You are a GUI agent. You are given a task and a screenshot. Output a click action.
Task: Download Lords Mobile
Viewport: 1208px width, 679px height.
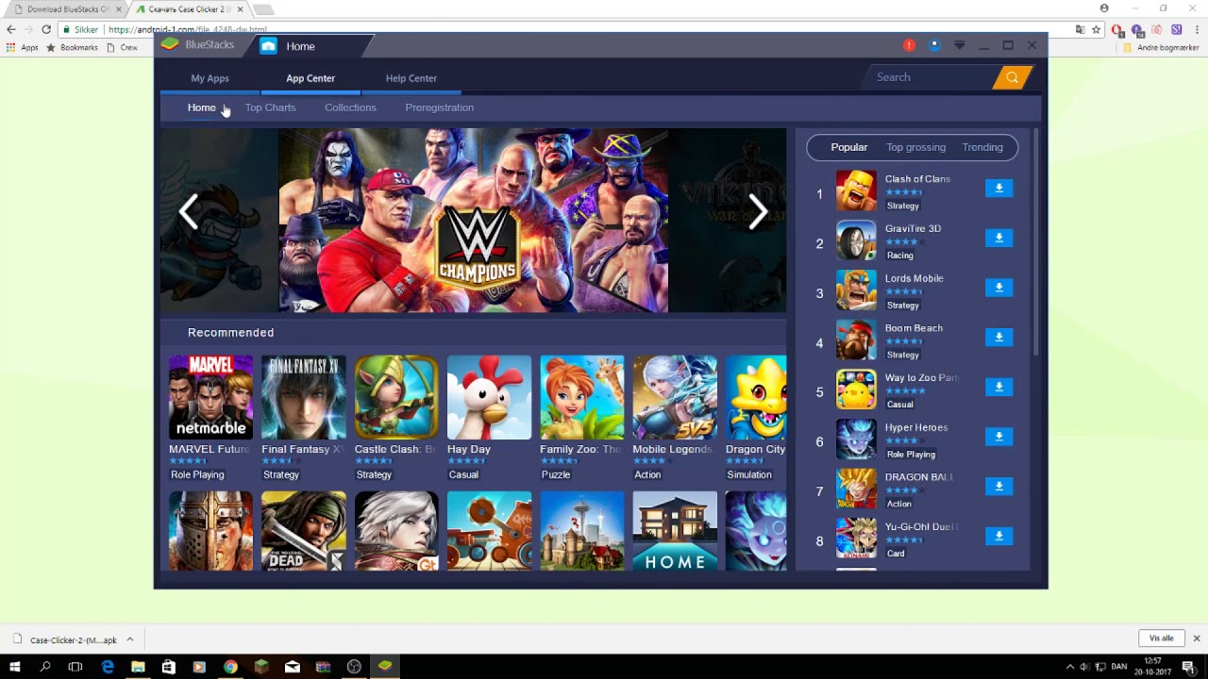pyautogui.click(x=998, y=288)
